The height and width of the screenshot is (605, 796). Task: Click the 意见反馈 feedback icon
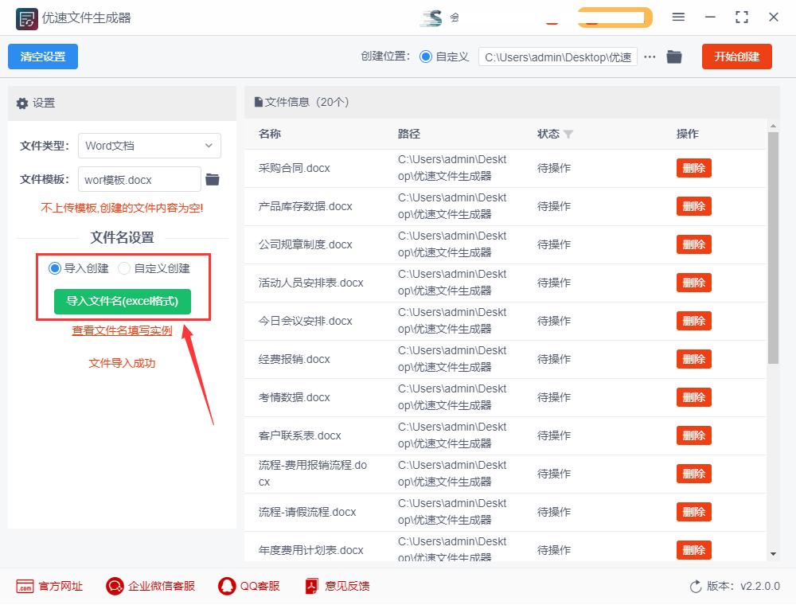pyautogui.click(x=312, y=586)
